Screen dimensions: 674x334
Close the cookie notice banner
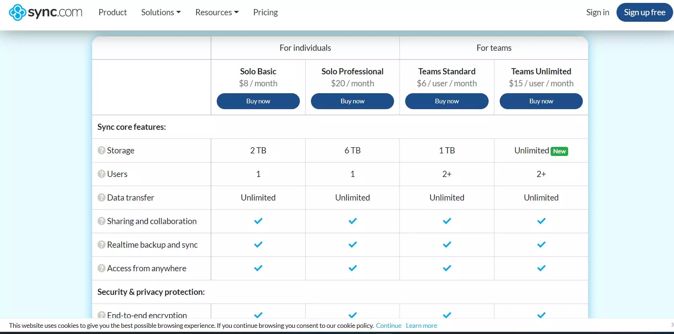[x=672, y=325]
